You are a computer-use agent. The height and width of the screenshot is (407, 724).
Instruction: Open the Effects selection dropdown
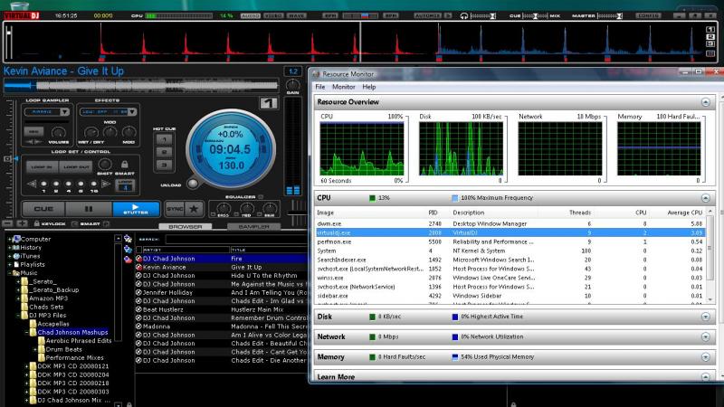132,111
